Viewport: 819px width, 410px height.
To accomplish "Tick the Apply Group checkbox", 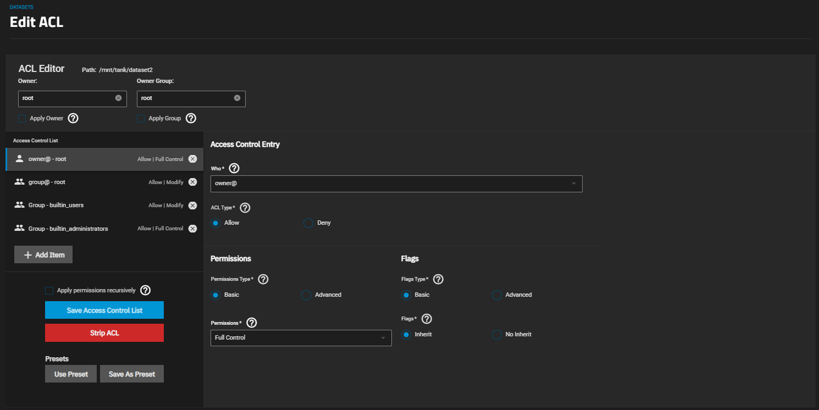I will [x=141, y=119].
